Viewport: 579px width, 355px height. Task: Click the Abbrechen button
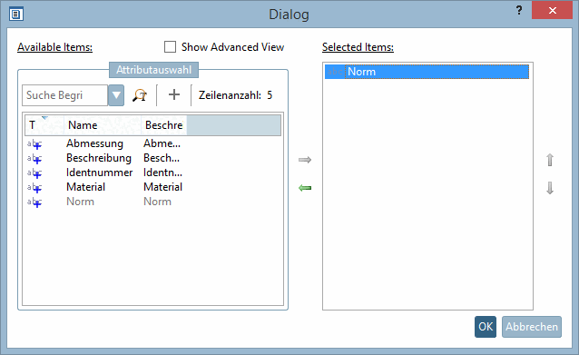(x=532, y=327)
